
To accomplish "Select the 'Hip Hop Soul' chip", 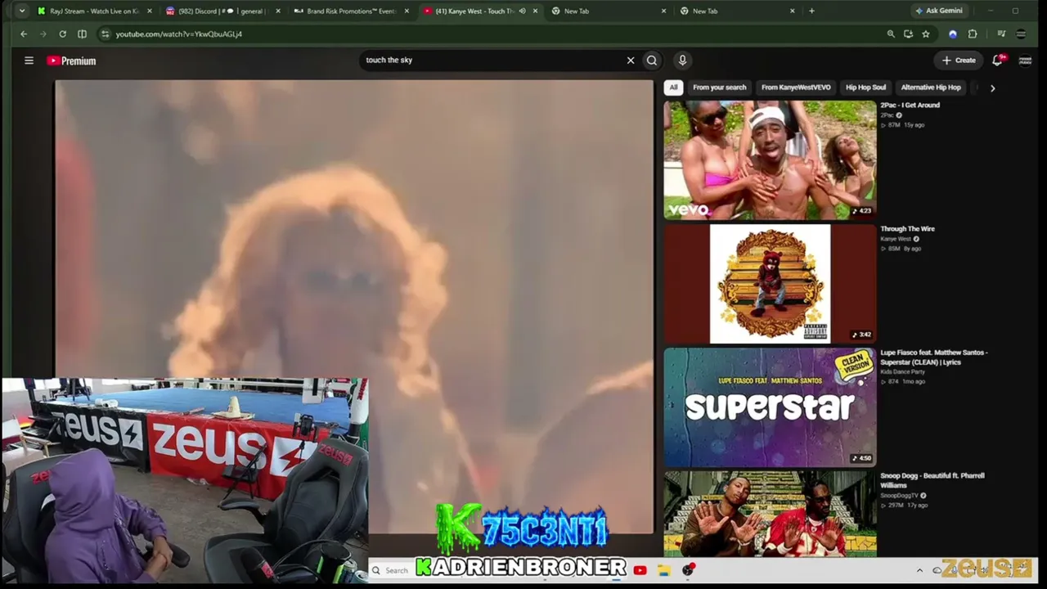I will pyautogui.click(x=865, y=88).
